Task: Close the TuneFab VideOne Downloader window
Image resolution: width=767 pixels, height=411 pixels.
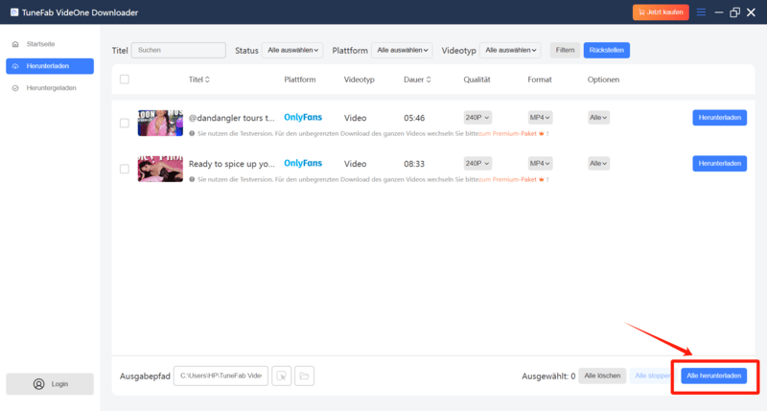Action: 751,12
